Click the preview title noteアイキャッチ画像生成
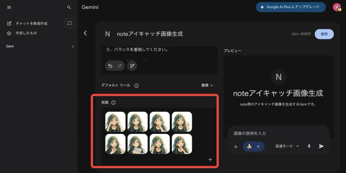This screenshot has height=173, width=346. pos(278,93)
